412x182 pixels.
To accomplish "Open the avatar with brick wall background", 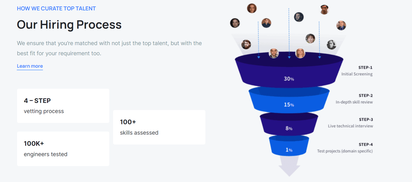I will click(266, 23).
